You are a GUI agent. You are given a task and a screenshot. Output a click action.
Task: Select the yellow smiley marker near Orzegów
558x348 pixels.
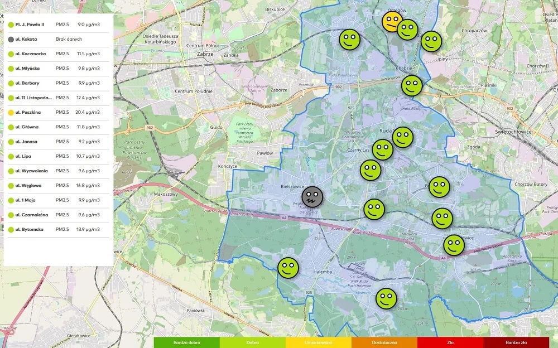[392, 22]
